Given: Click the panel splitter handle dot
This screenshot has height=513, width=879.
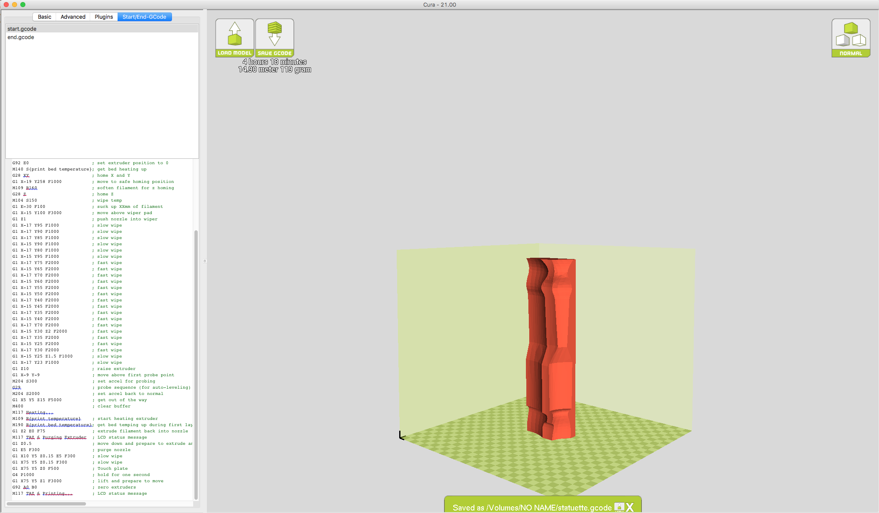Looking at the screenshot, I should click(205, 261).
